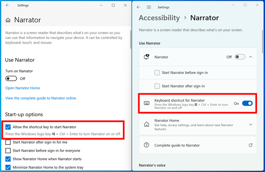This screenshot has width=265, height=172.
Task: Click the Use Narrator label in right window
Action: (150, 43)
